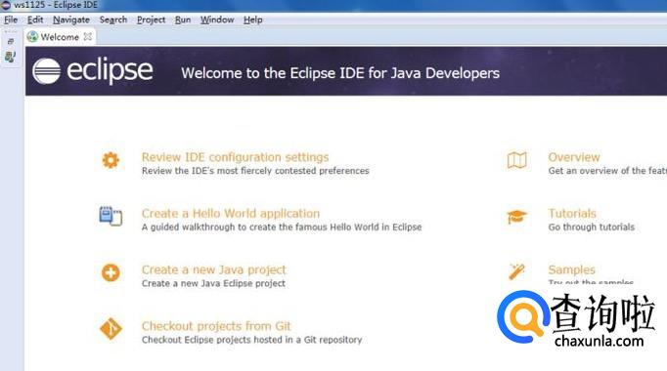Screen dimensions: 667x371
Task: Open the Search menu
Action: pos(113,20)
